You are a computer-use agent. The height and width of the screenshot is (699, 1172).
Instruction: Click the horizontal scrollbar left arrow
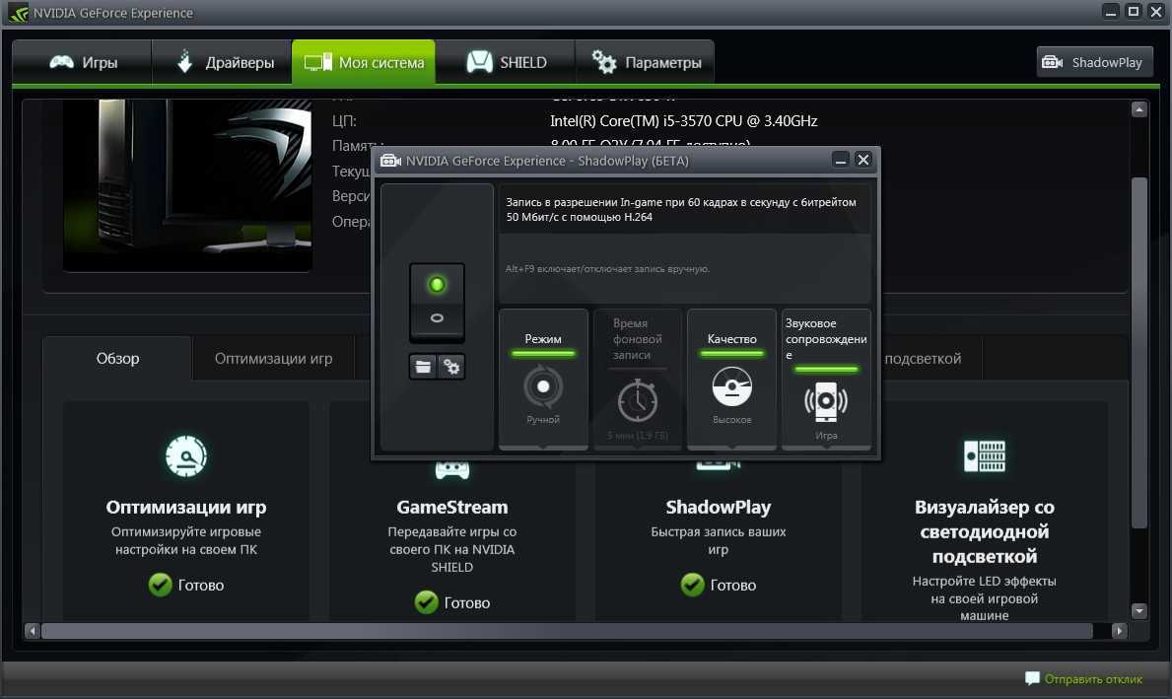(33, 631)
